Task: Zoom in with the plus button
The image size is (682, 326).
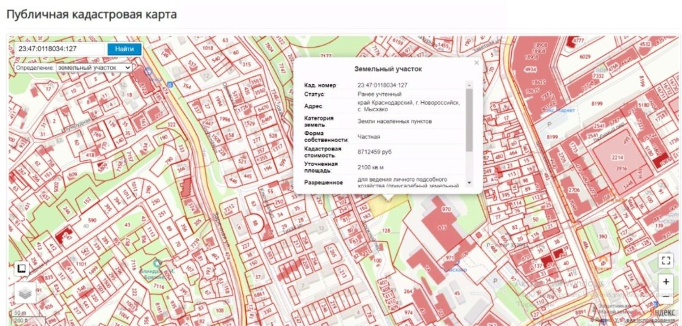Action: 665,282
